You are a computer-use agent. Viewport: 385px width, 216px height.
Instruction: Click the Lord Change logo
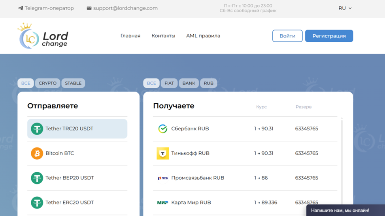click(x=43, y=36)
